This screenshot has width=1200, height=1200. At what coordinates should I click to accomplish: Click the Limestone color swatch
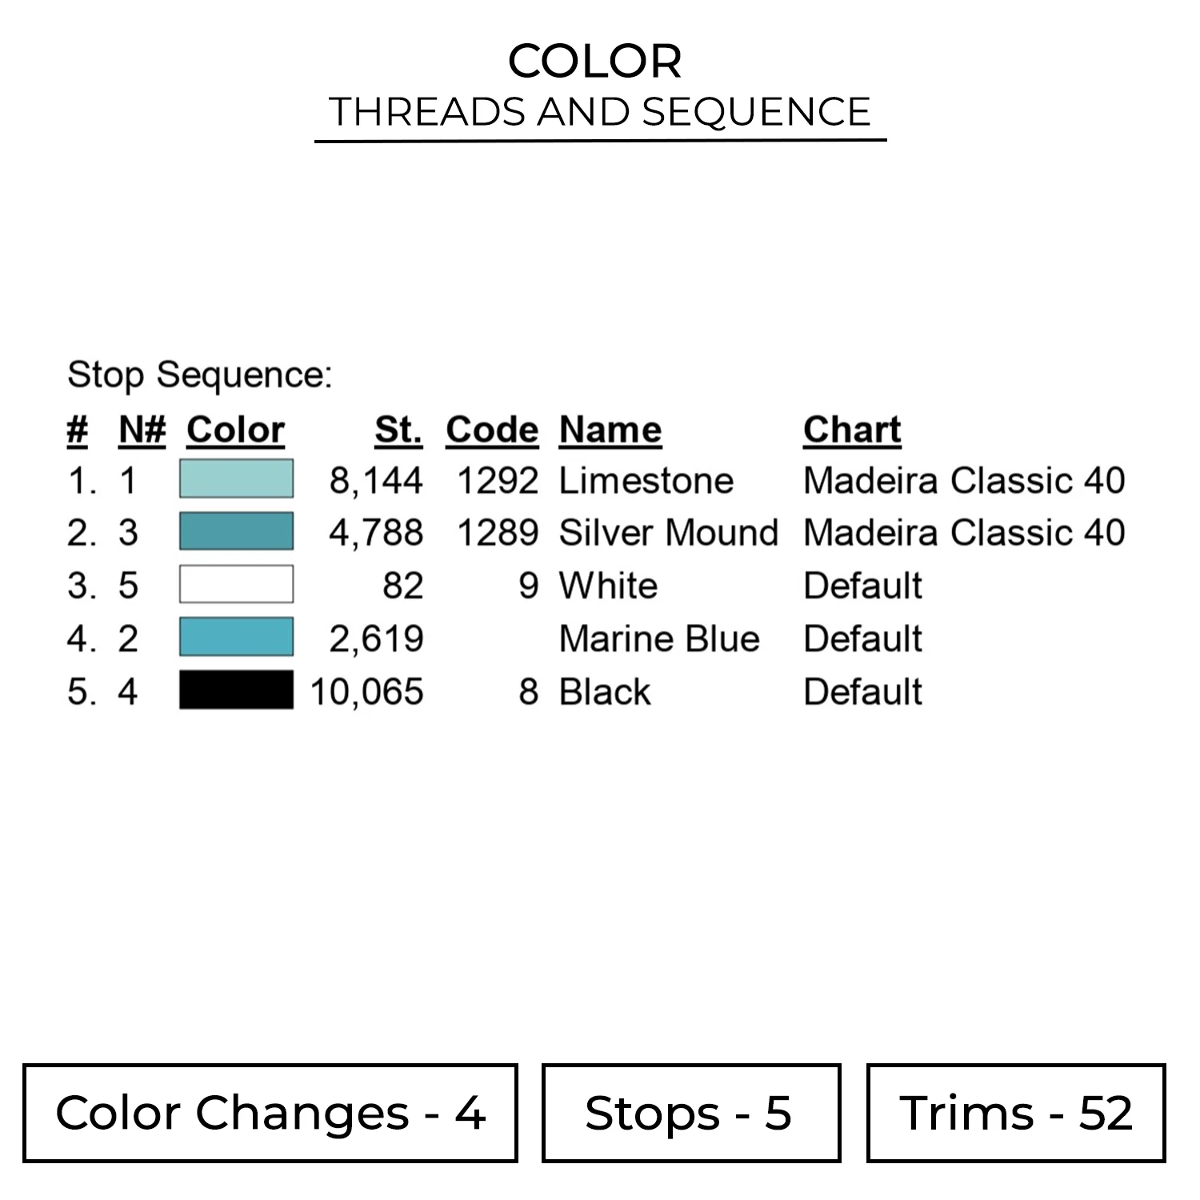pyautogui.click(x=236, y=479)
